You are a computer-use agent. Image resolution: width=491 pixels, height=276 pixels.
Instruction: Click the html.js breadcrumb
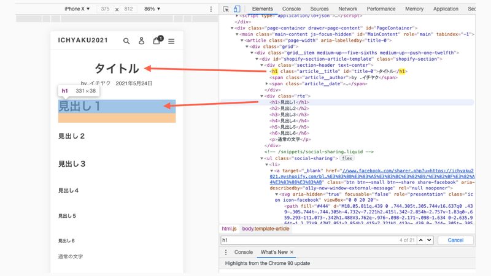[229, 229]
